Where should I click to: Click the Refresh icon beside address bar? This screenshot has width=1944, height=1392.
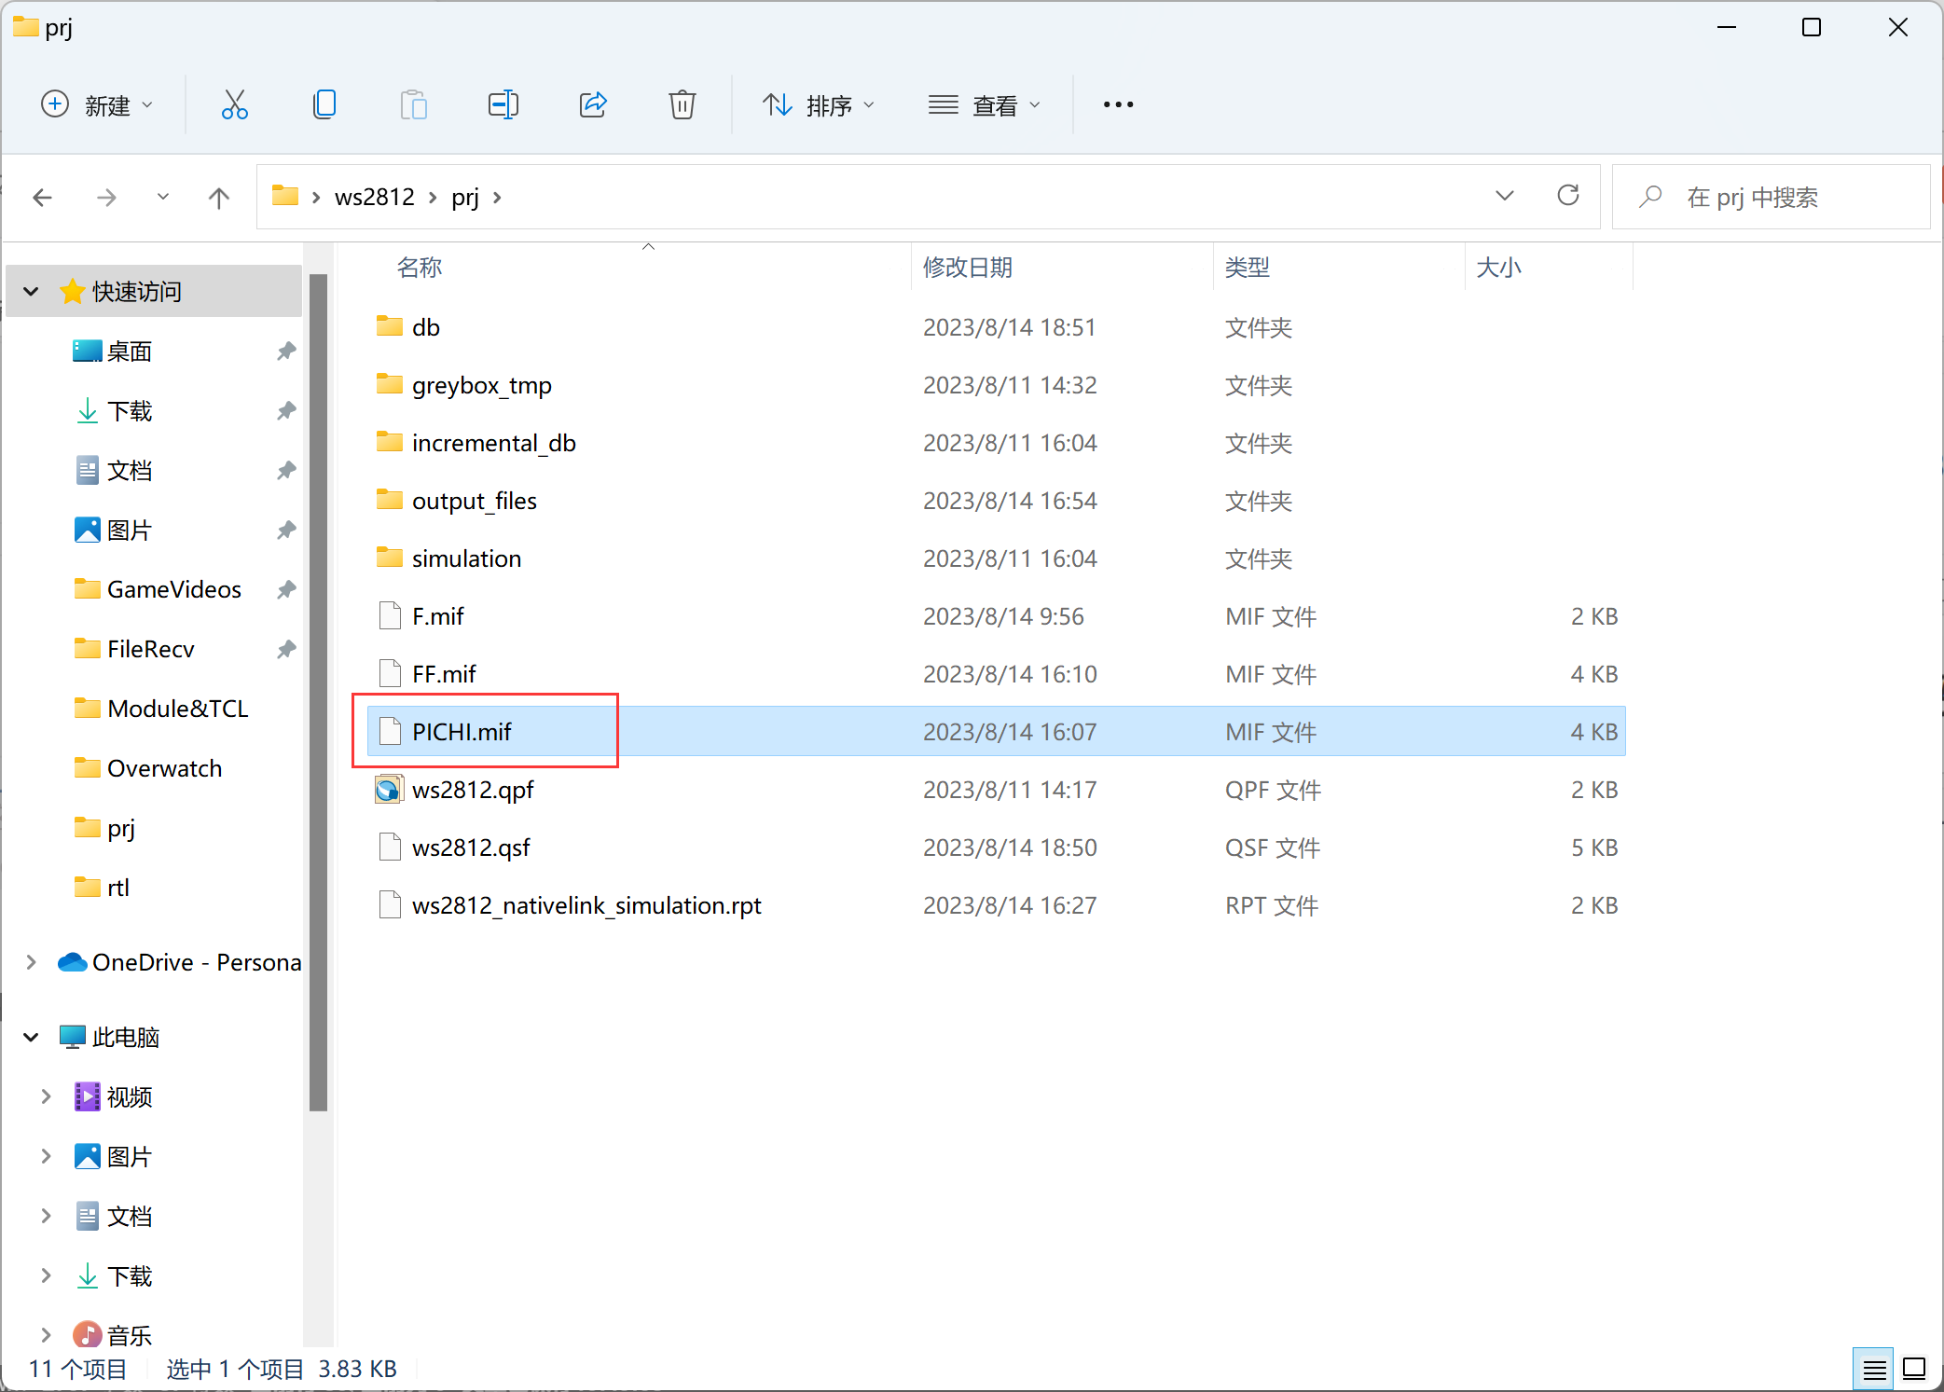[x=1568, y=196]
